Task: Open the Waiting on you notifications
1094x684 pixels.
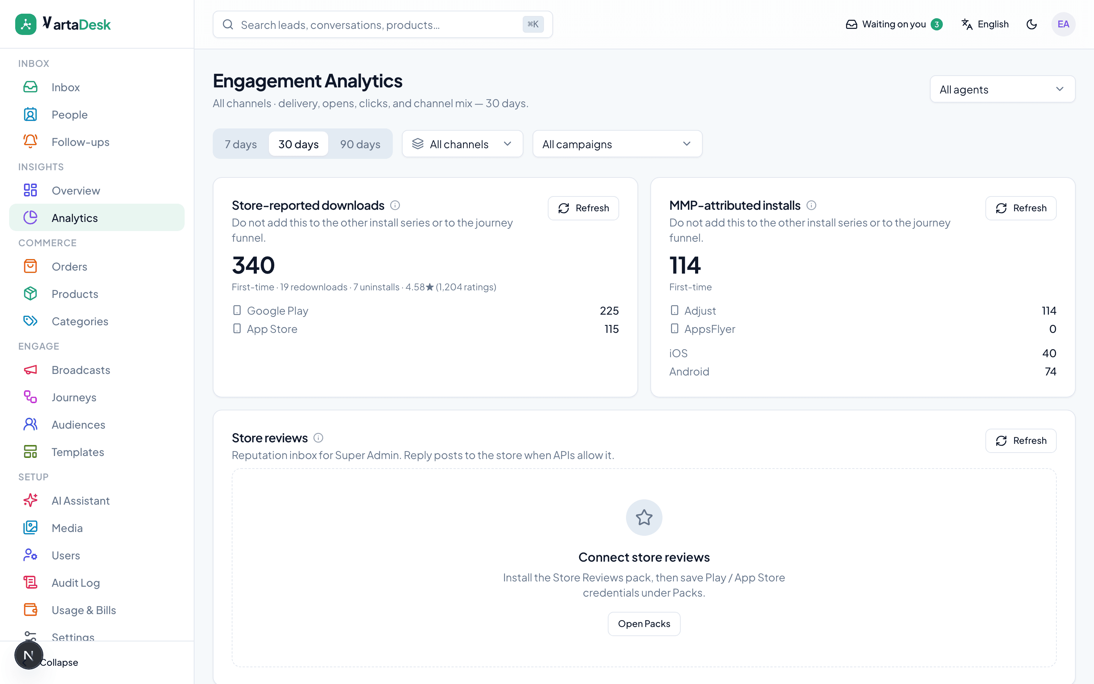Action: pos(894,24)
